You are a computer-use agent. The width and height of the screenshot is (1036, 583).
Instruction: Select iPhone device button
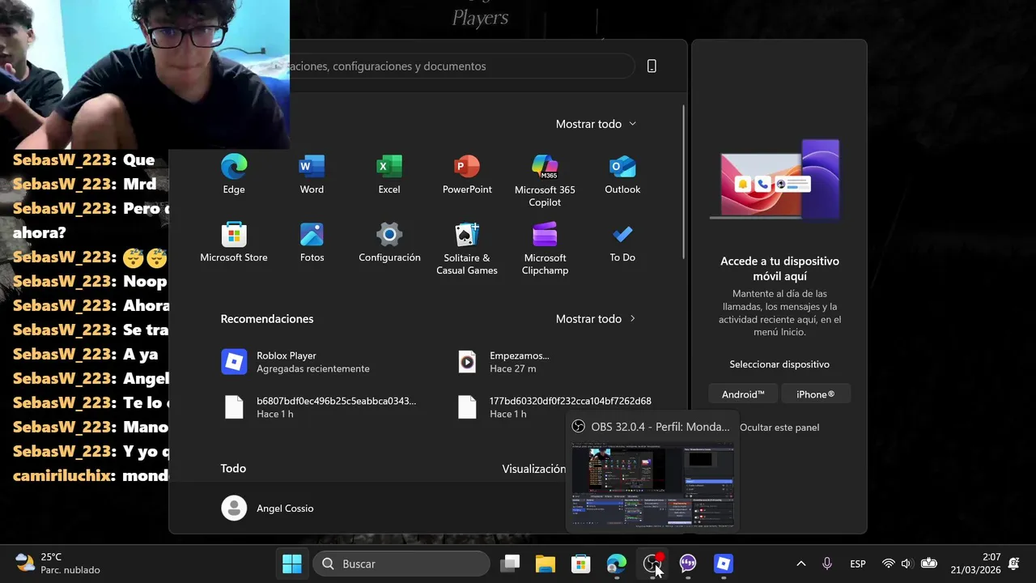[x=815, y=394]
